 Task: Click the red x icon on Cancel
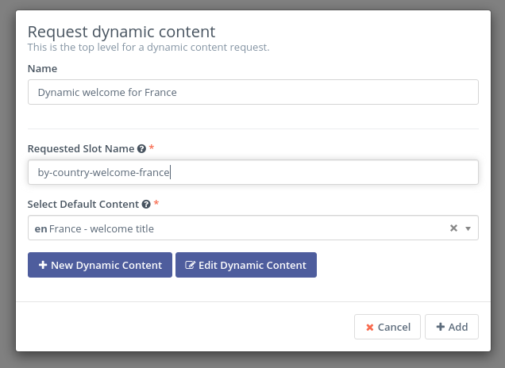point(369,327)
